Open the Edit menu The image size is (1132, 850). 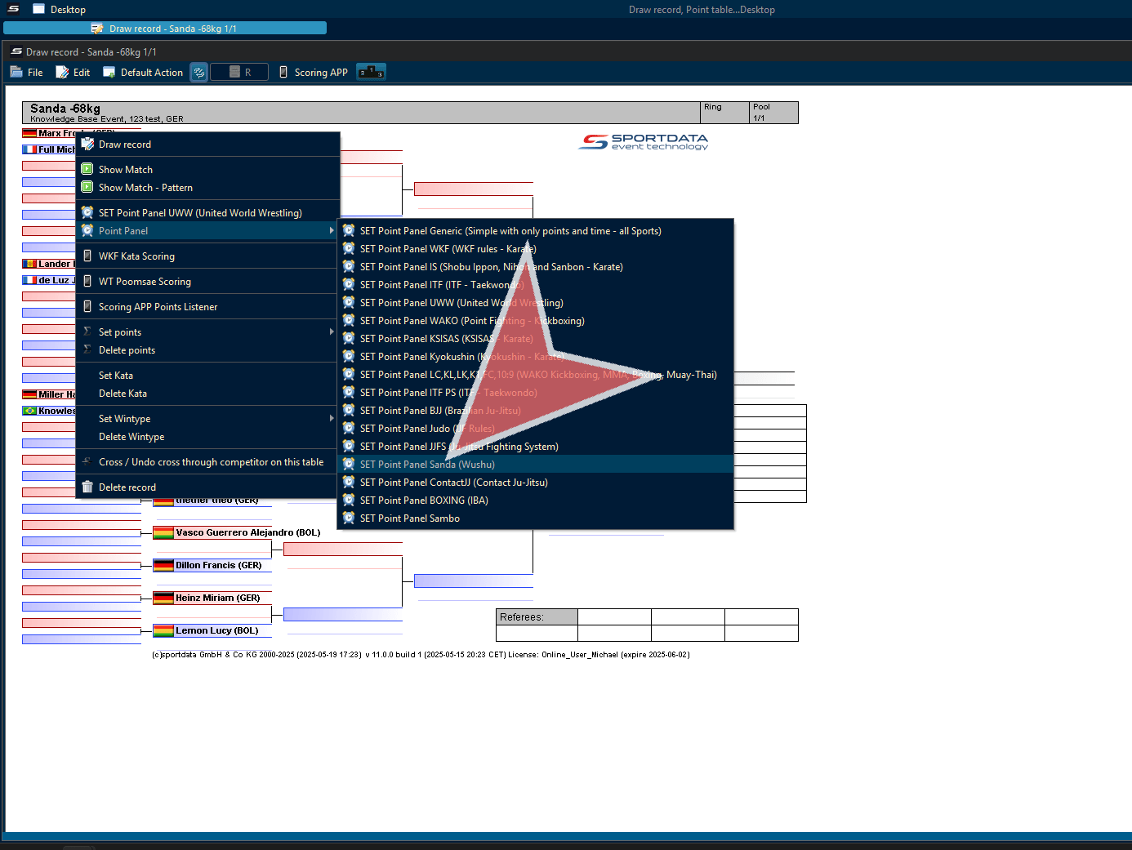click(x=74, y=73)
